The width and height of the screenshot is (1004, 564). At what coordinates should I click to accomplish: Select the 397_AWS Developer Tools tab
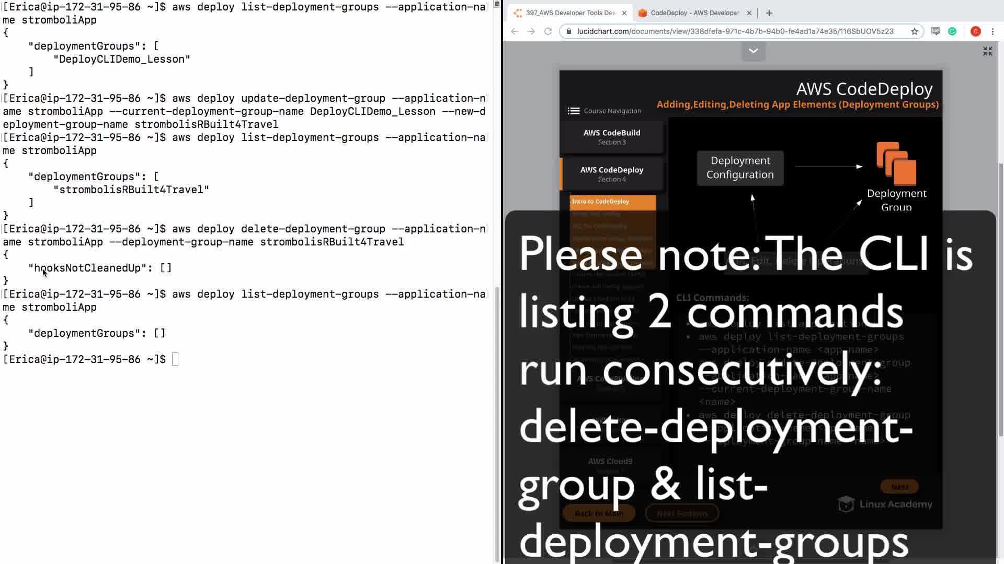pos(570,13)
